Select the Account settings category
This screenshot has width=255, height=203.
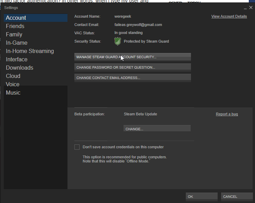tap(36, 18)
